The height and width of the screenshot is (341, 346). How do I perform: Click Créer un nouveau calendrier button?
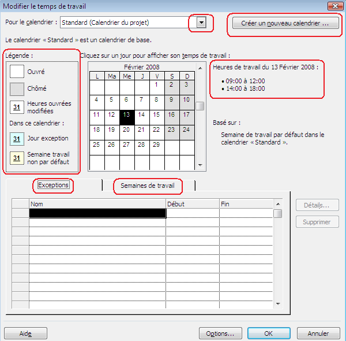(285, 24)
